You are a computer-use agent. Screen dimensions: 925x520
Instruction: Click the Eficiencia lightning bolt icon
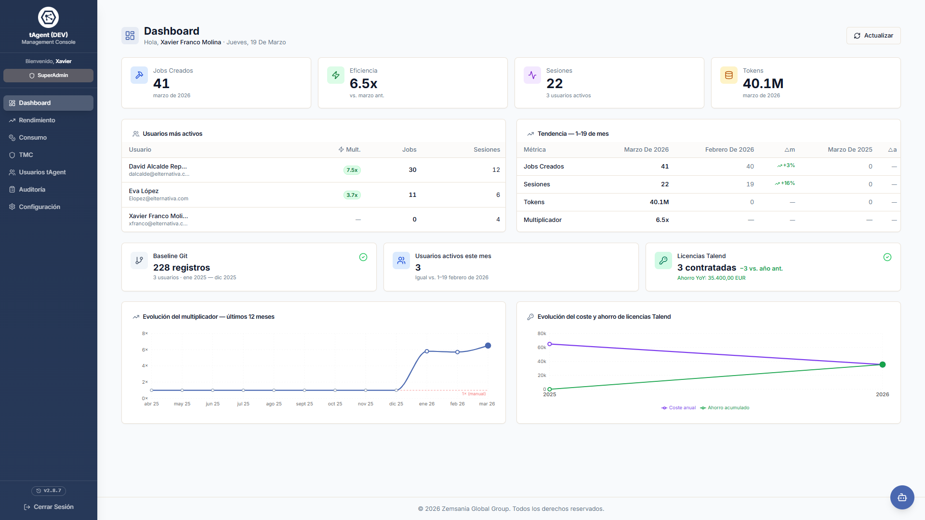pyautogui.click(x=336, y=75)
